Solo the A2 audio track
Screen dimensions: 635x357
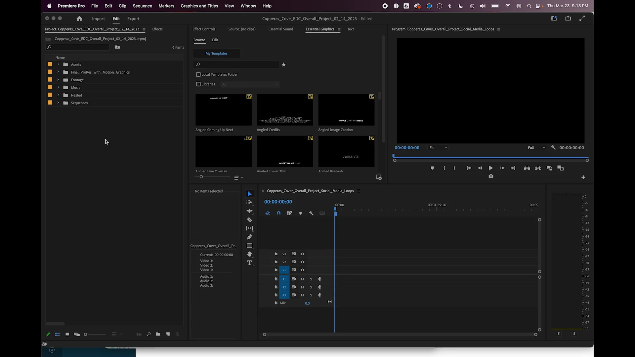[x=311, y=287]
